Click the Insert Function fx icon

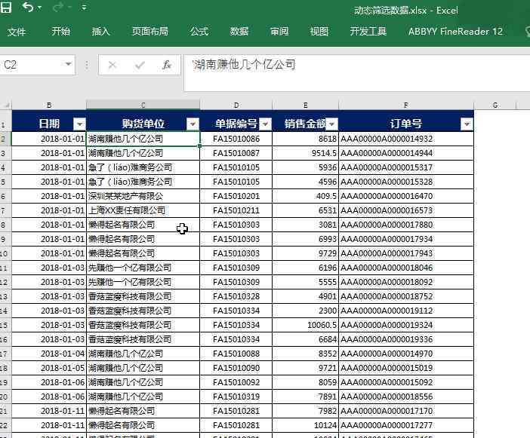pyautogui.click(x=167, y=65)
